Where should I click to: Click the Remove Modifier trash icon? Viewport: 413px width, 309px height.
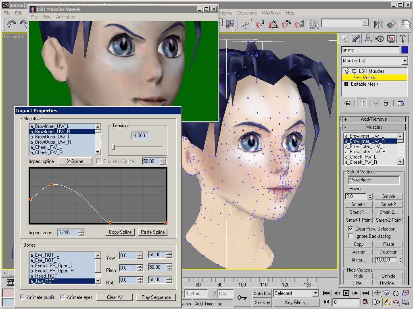point(386,103)
